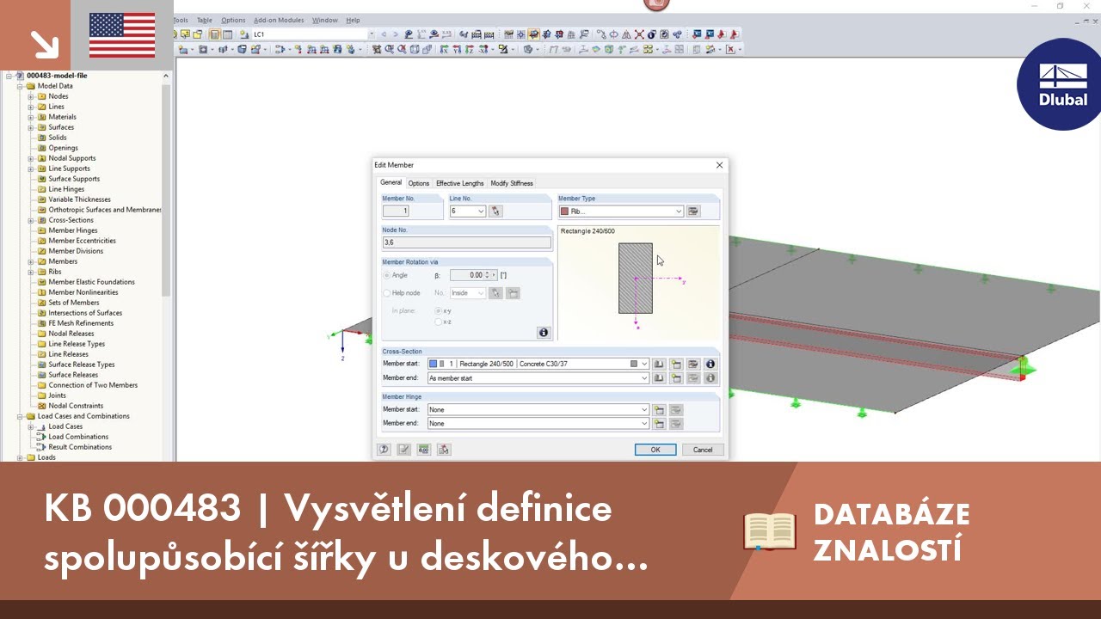Click the pick-member icon at dialog bottom
This screenshot has width=1101, height=619.
pos(444,449)
